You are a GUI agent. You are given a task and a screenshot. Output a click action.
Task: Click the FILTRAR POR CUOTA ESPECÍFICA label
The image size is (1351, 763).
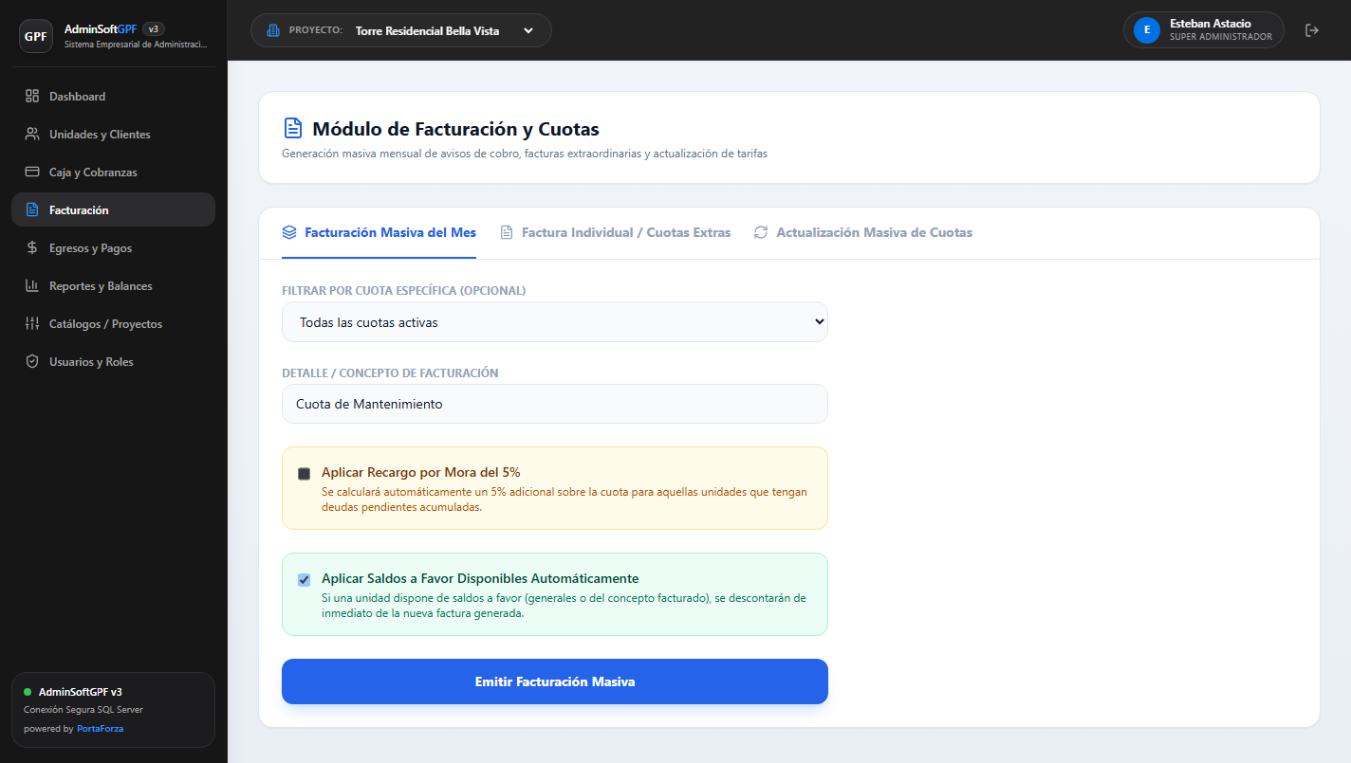404,290
